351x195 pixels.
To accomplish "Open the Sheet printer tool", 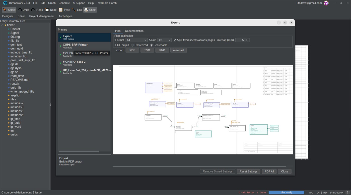I will [x=90, y=10].
